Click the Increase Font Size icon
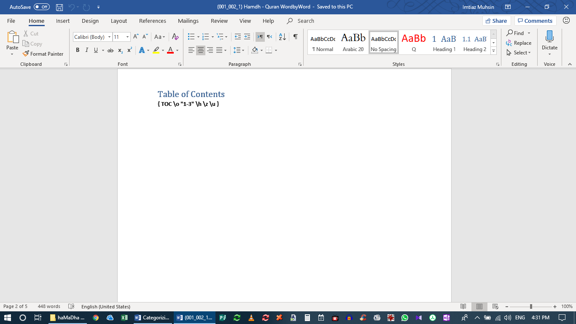Image resolution: width=576 pixels, height=324 pixels. (136, 37)
